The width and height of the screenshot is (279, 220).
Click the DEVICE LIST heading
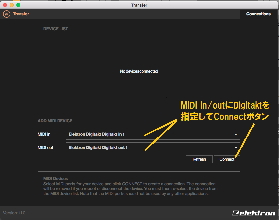(56, 29)
